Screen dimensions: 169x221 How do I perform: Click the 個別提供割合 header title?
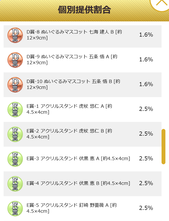click(85, 10)
